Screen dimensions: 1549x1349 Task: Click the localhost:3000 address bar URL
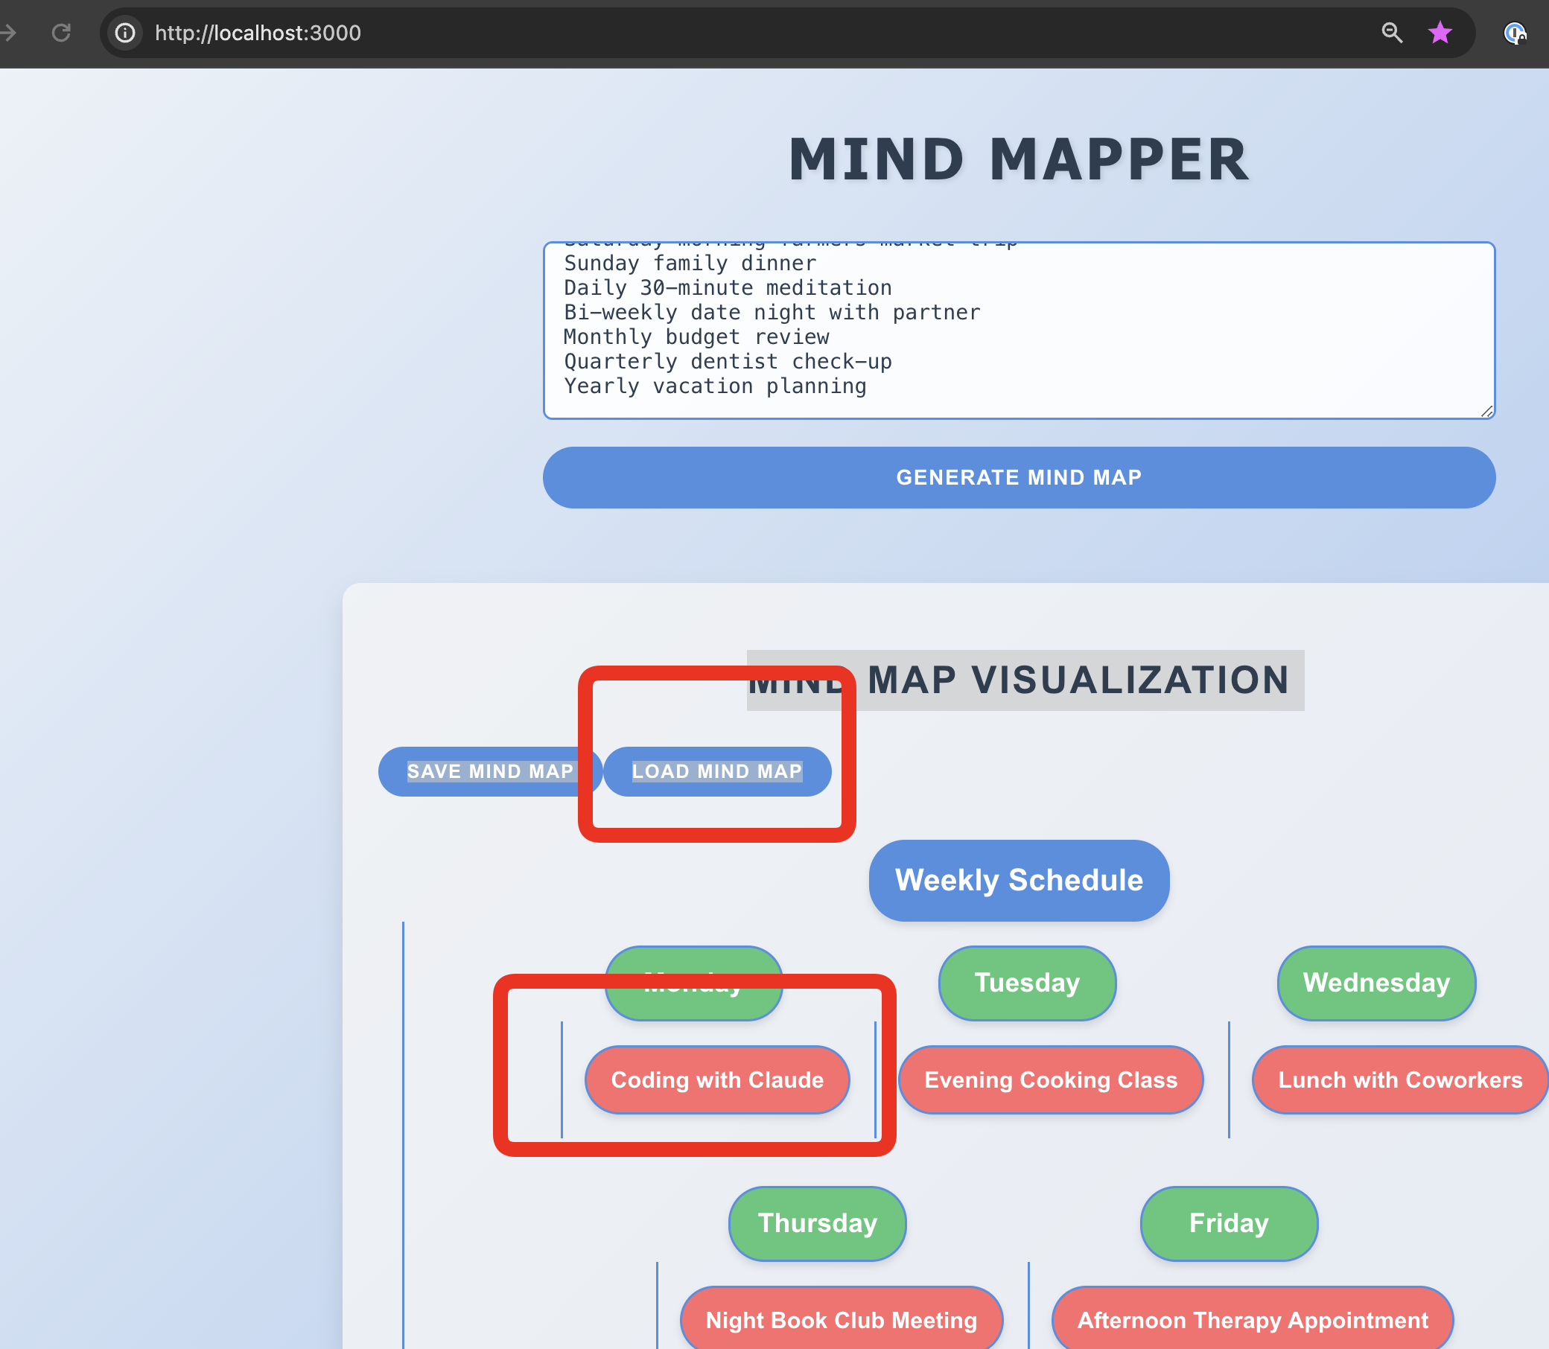[x=258, y=33]
